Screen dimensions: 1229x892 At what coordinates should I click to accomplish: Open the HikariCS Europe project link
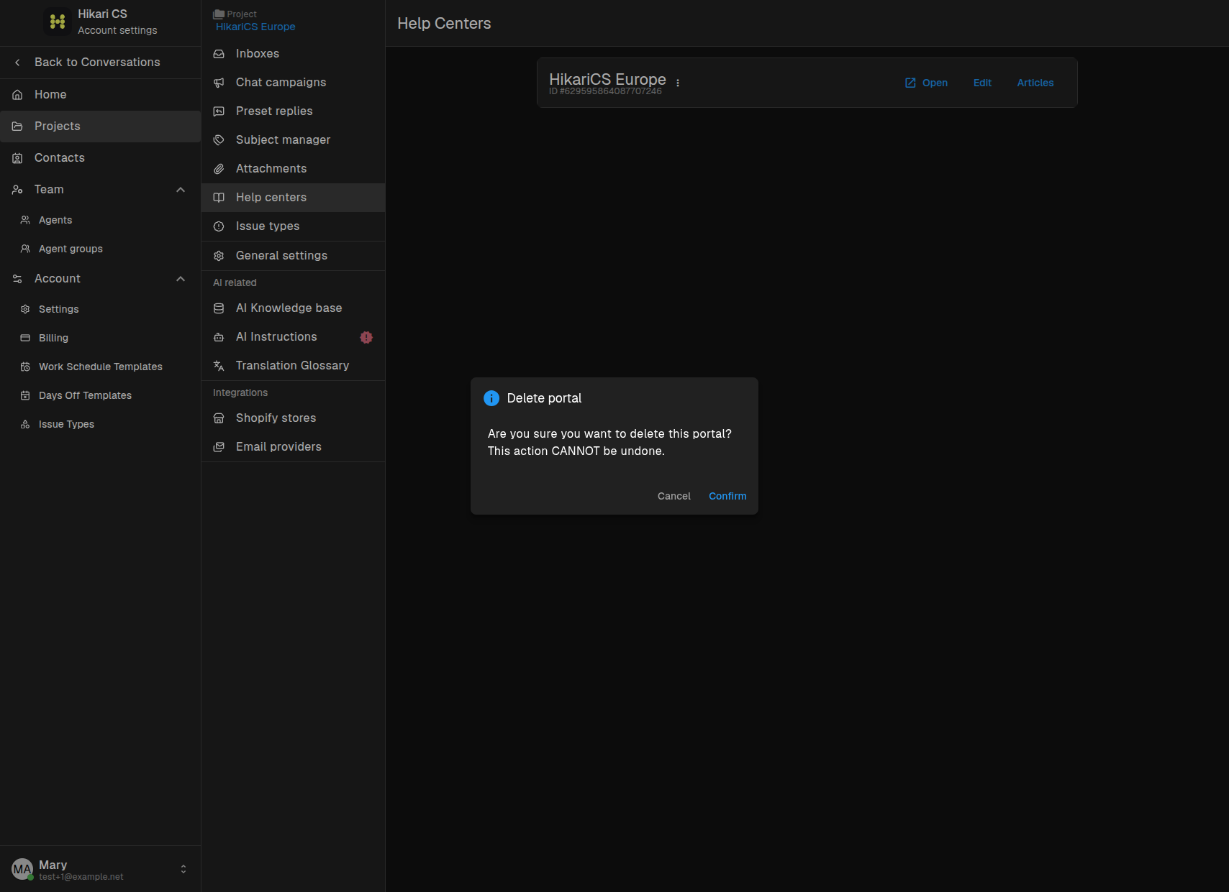point(255,27)
